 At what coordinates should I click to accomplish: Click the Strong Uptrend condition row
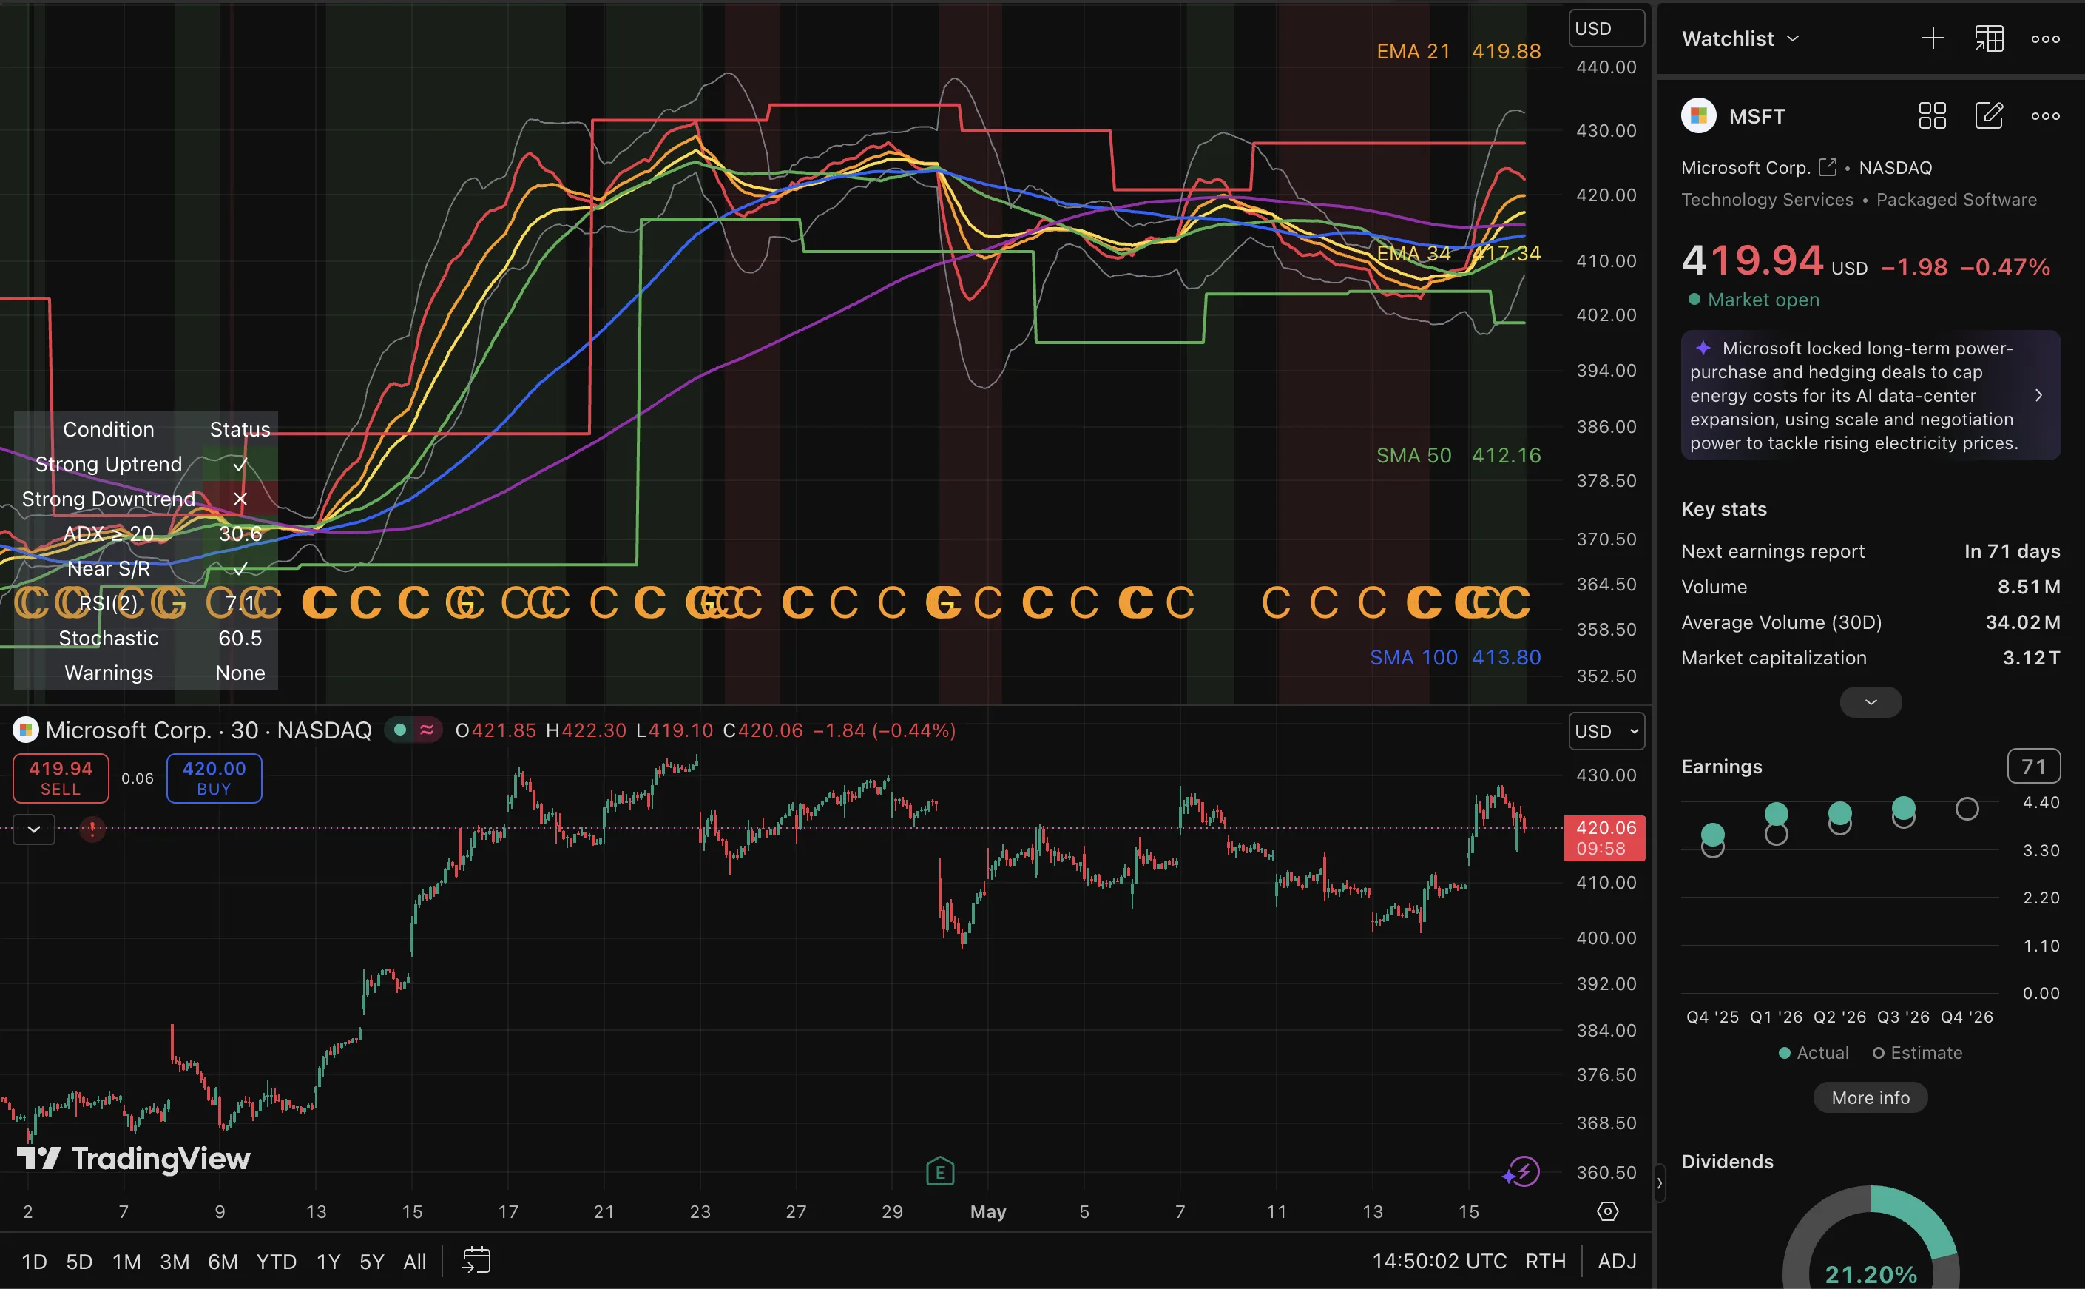click(x=146, y=464)
